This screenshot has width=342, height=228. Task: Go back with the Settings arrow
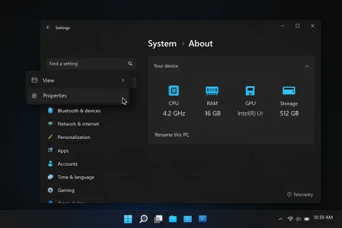pyautogui.click(x=48, y=27)
